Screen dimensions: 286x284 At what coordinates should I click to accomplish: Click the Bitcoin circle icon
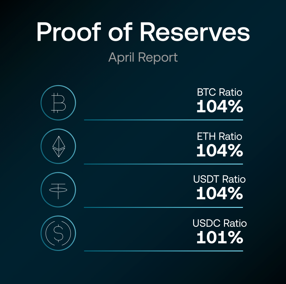pyautogui.click(x=58, y=103)
